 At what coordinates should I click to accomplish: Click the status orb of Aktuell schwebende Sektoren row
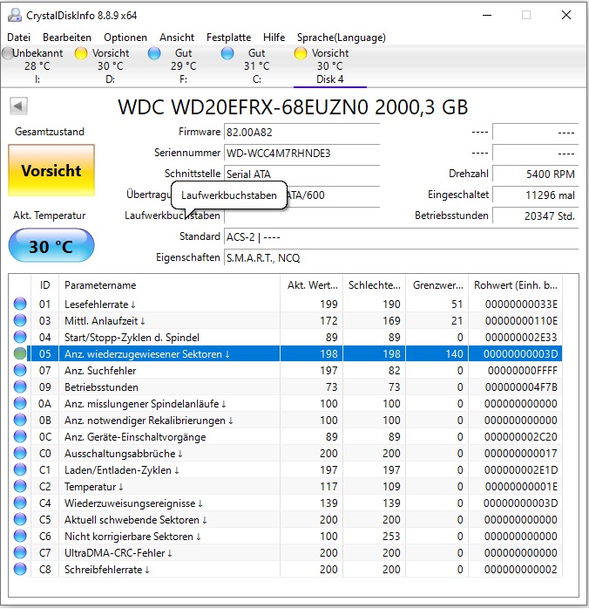coord(20,519)
